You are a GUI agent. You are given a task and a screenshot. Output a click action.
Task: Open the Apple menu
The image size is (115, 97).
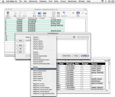(3, 1)
